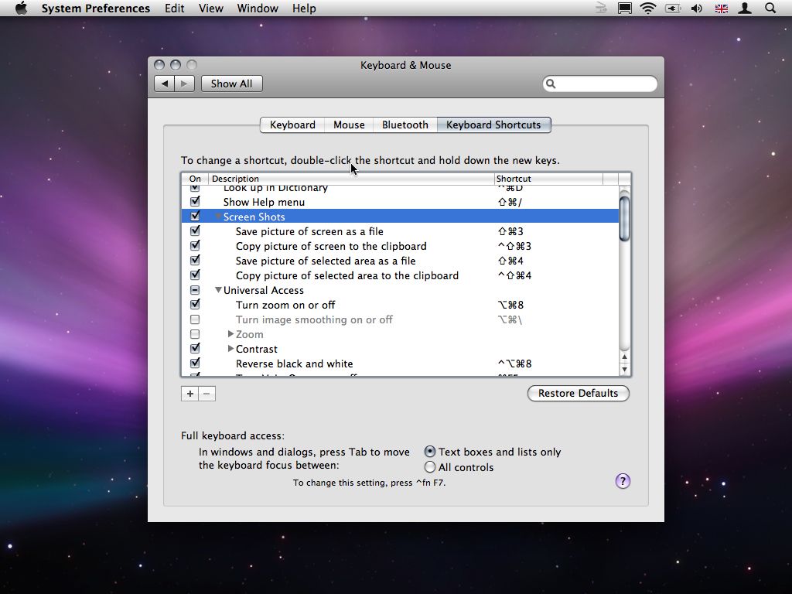Uncheck Copy picture of selected area to clipboard

195,275
